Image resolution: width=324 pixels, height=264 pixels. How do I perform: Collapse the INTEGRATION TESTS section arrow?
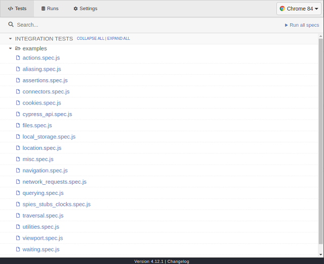[x=10, y=39]
